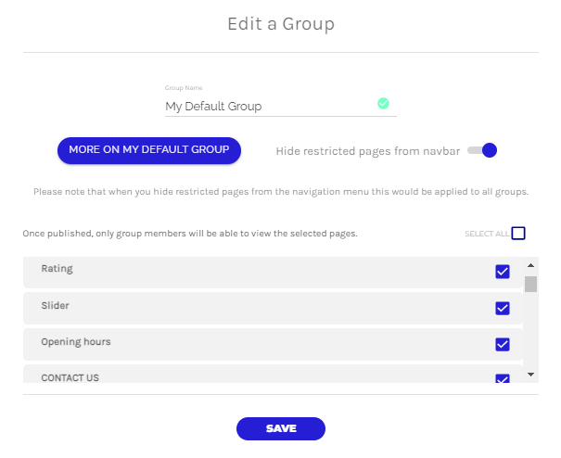Select the CONTACT US page row
The image size is (561, 458).
260,376
